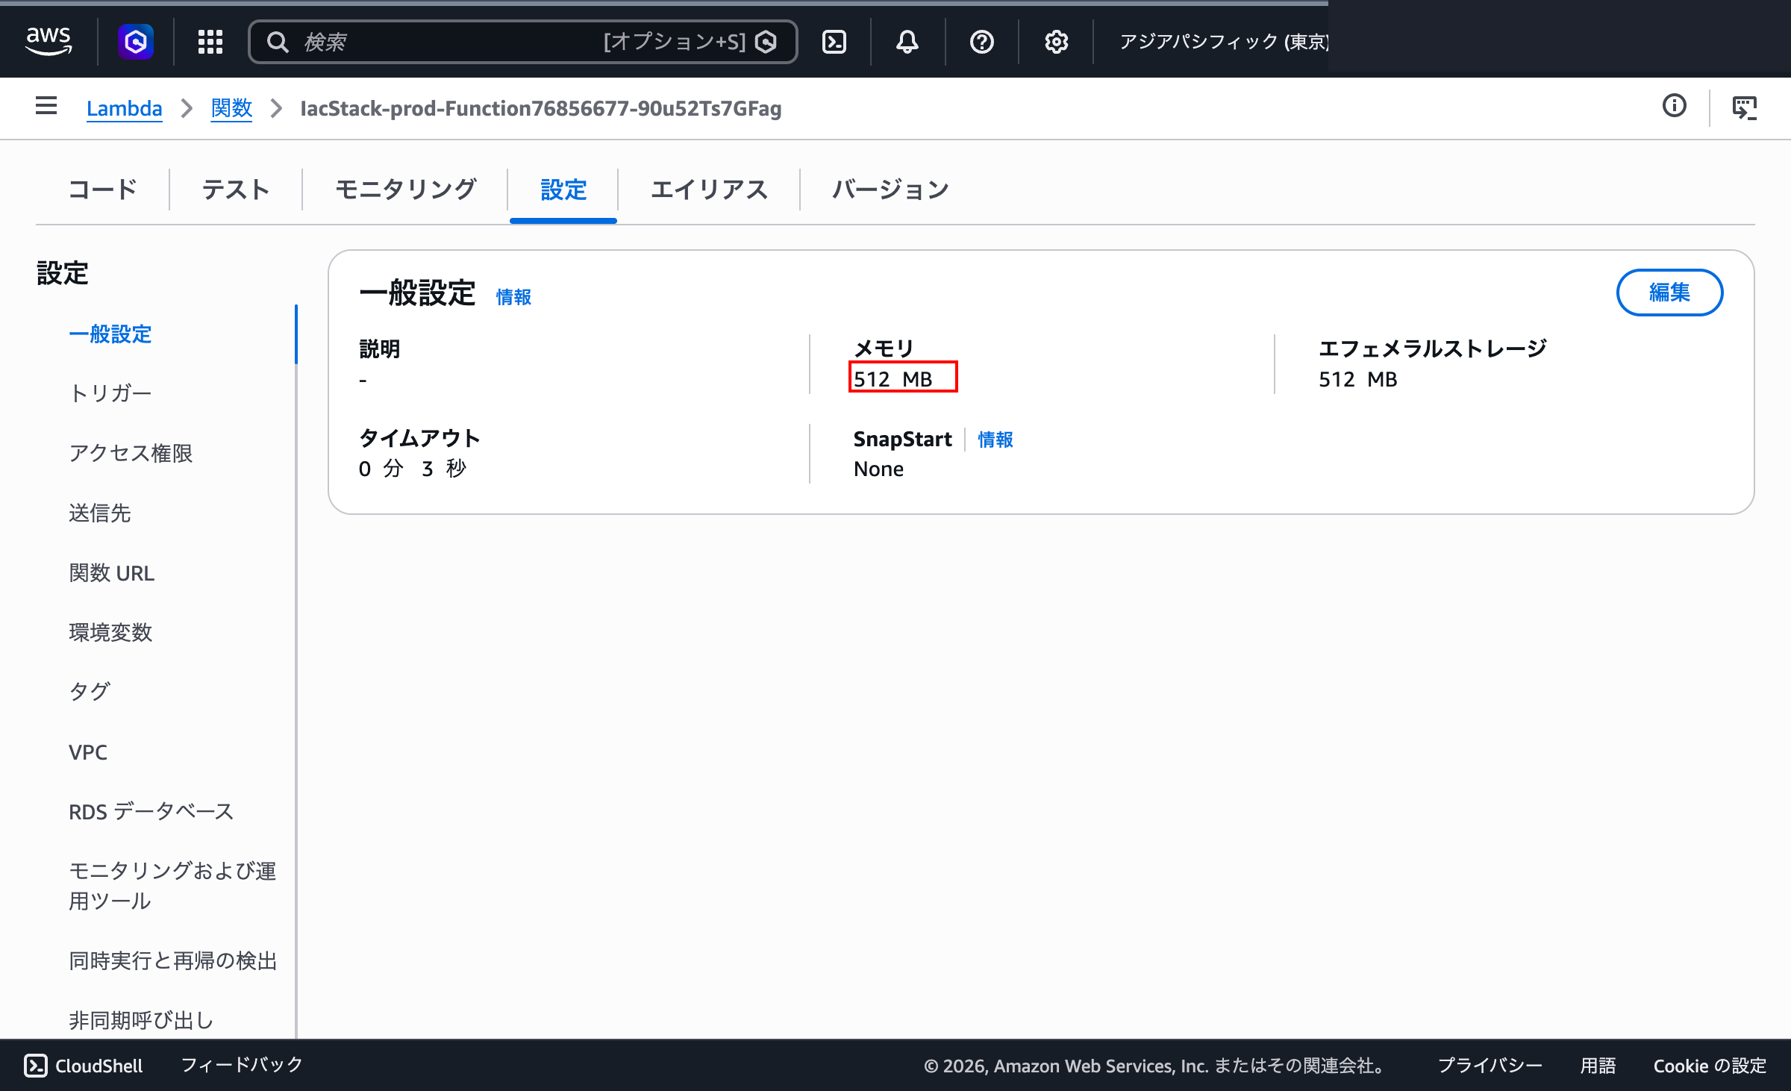Open the Amazon Q hexagon icon
The image size is (1791, 1091).
pos(136,42)
